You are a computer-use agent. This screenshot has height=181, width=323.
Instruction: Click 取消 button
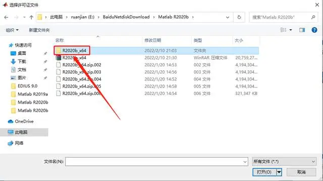(x=301, y=172)
